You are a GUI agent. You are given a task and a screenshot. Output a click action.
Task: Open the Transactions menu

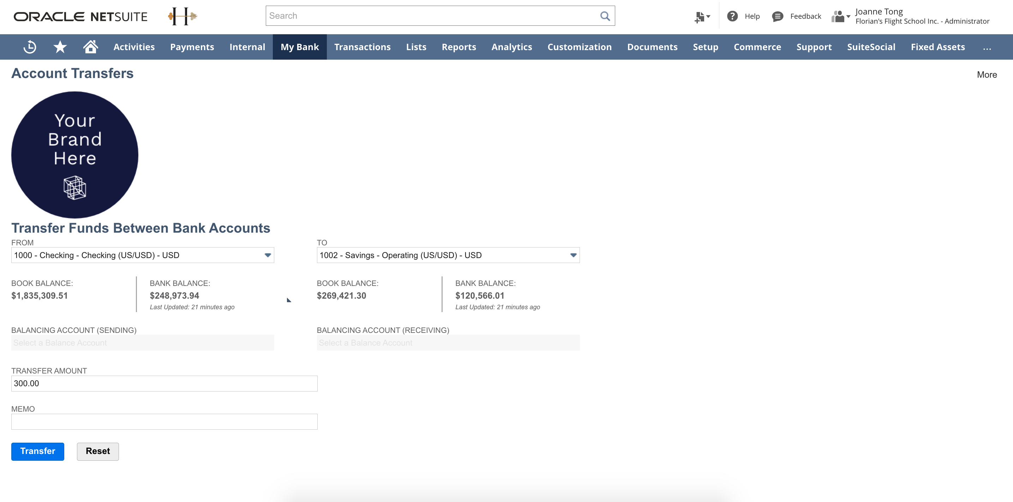pyautogui.click(x=362, y=47)
